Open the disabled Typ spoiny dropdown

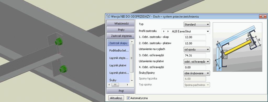click(197, 85)
